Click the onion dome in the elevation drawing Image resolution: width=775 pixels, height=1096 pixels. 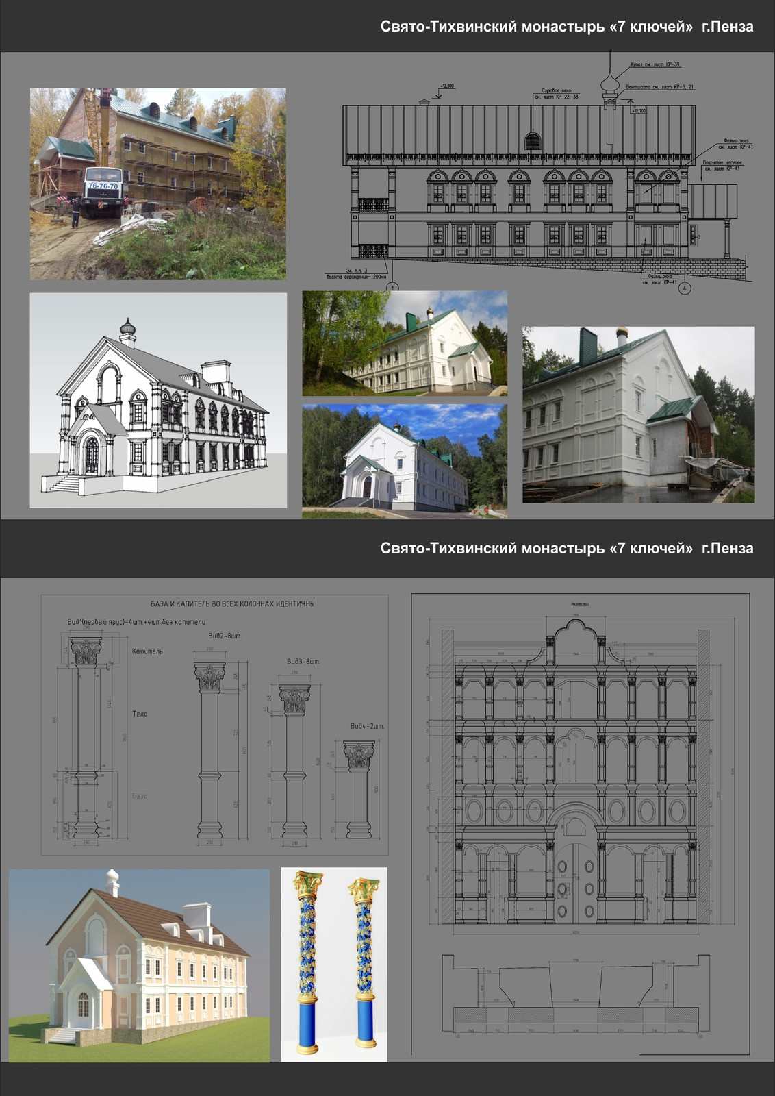click(607, 84)
